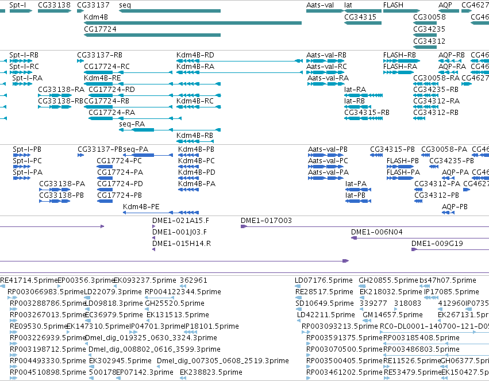This screenshot has width=489, height=381.
Task: Click the Aats-val gene label
Action: click(x=320, y=5)
